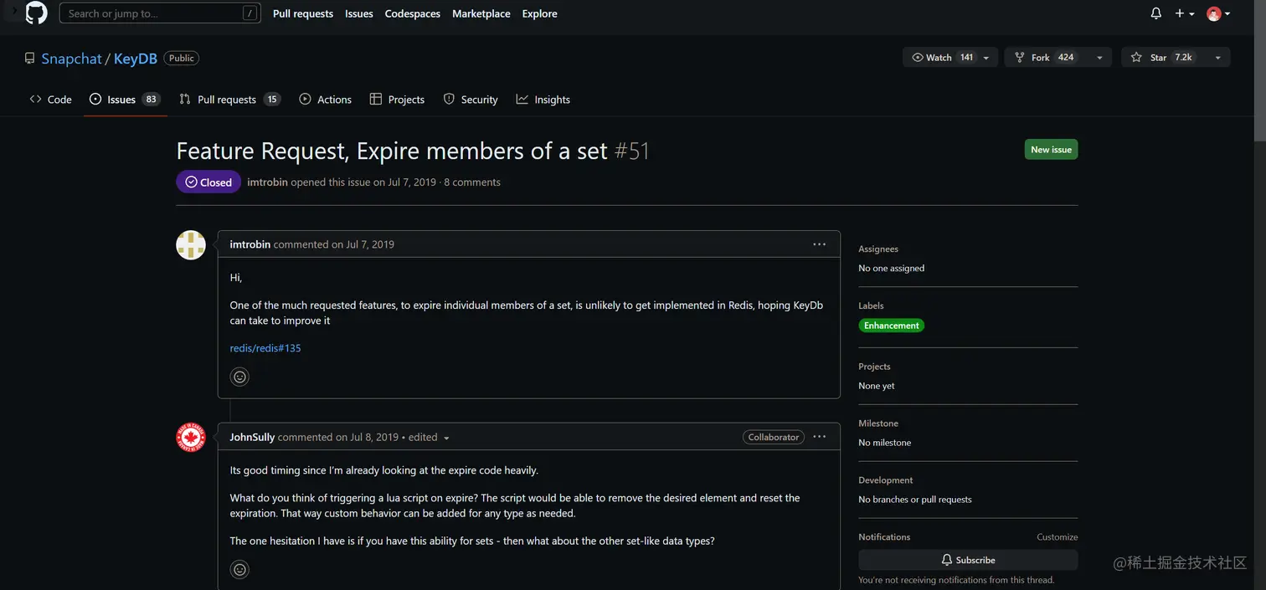Subscribe to thread notifications
The image size is (1266, 590).
pyautogui.click(x=968, y=560)
